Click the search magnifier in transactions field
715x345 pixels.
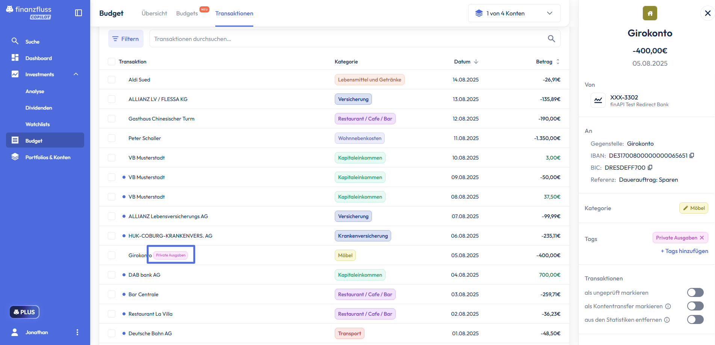pos(551,39)
